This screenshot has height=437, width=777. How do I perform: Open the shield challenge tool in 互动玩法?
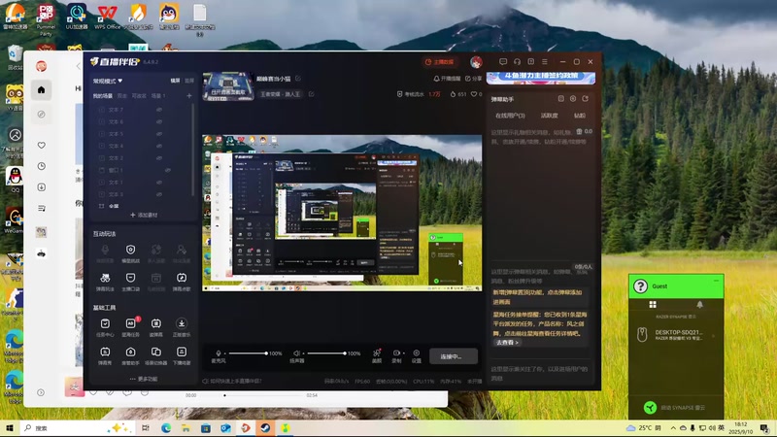(x=131, y=252)
